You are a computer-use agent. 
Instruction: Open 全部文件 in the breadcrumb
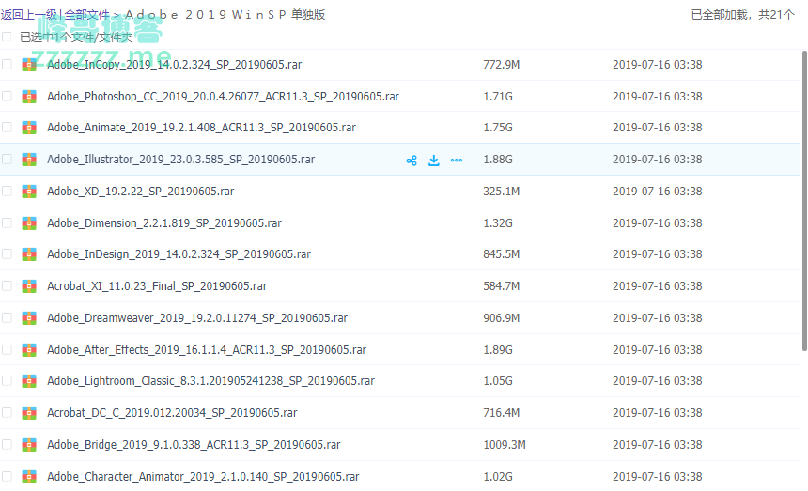87,15
